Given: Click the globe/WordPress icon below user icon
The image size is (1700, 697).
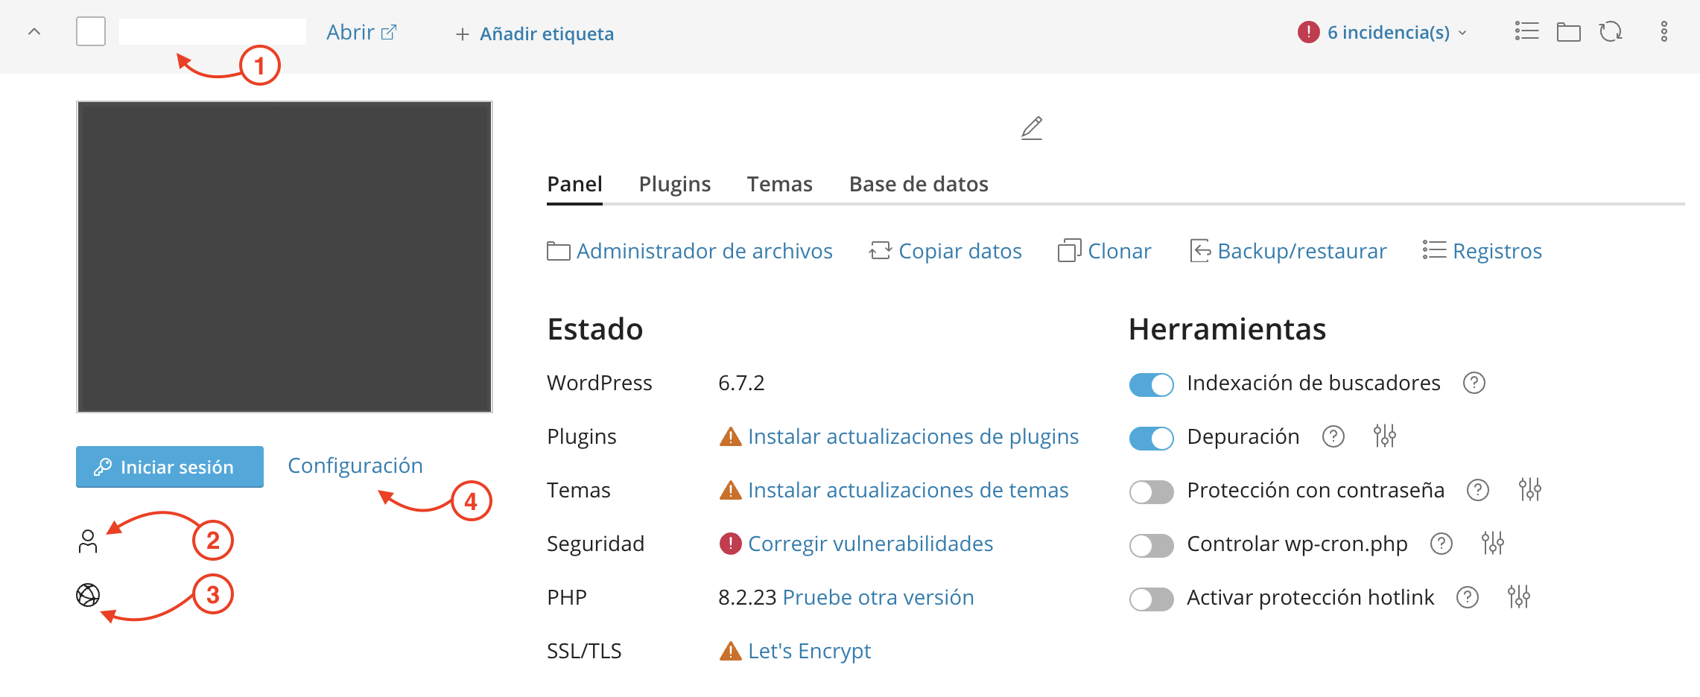Looking at the screenshot, I should (x=88, y=595).
